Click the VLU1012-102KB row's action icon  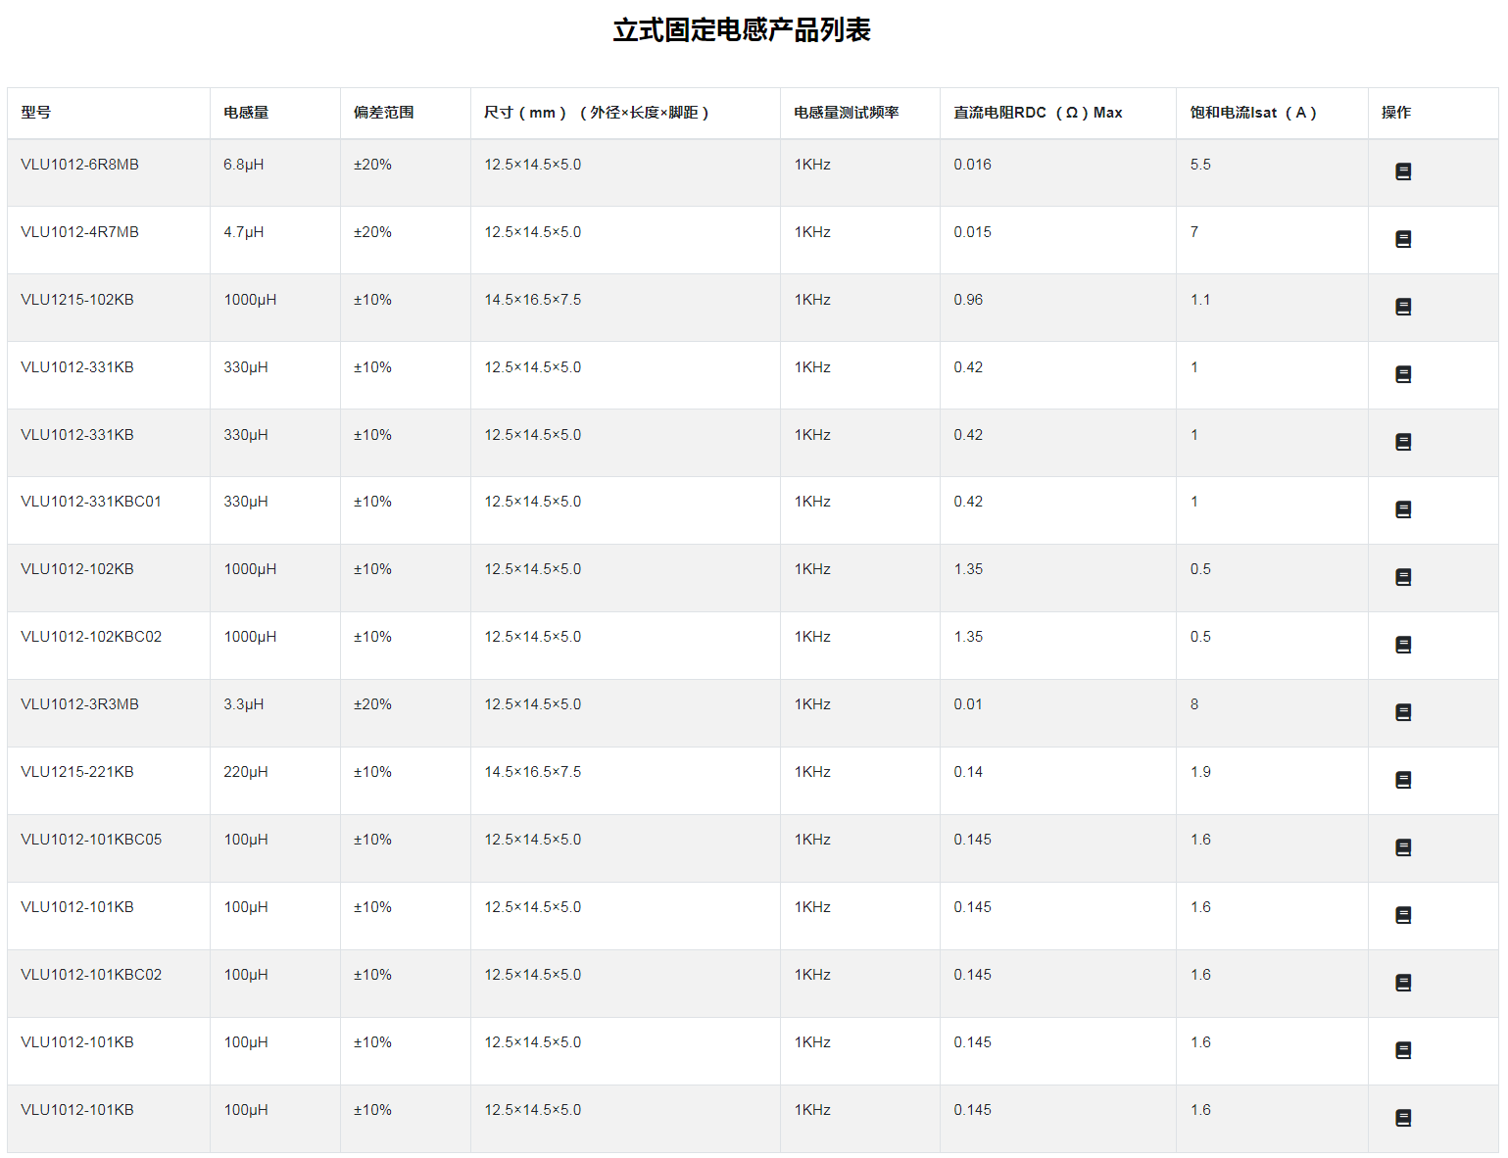point(1402,577)
